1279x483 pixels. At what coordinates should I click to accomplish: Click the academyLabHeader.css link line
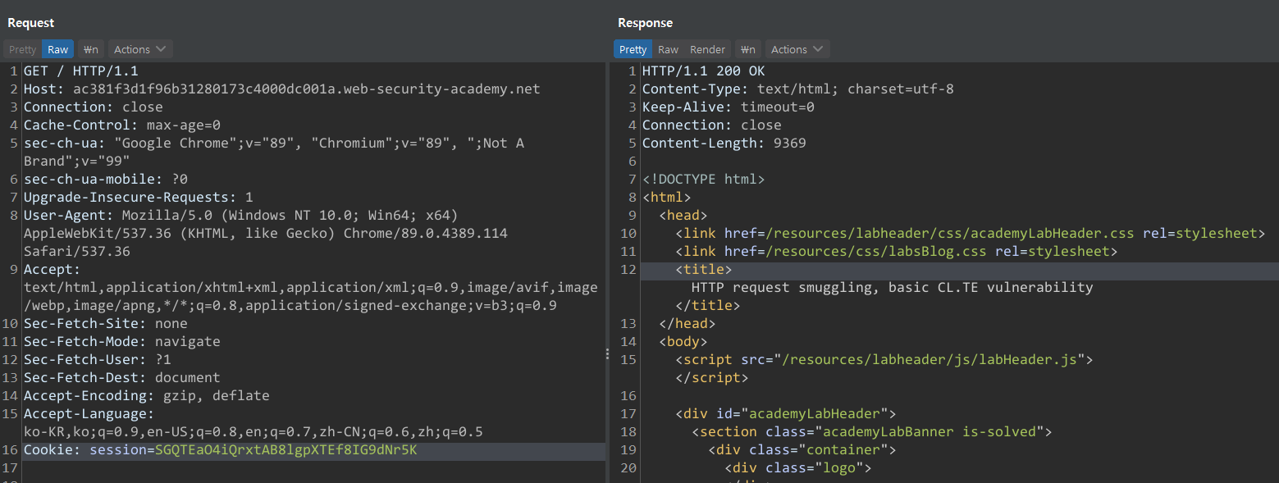(970, 233)
